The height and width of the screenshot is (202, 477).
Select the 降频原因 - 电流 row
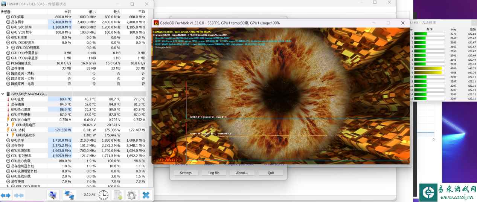pos(73,84)
